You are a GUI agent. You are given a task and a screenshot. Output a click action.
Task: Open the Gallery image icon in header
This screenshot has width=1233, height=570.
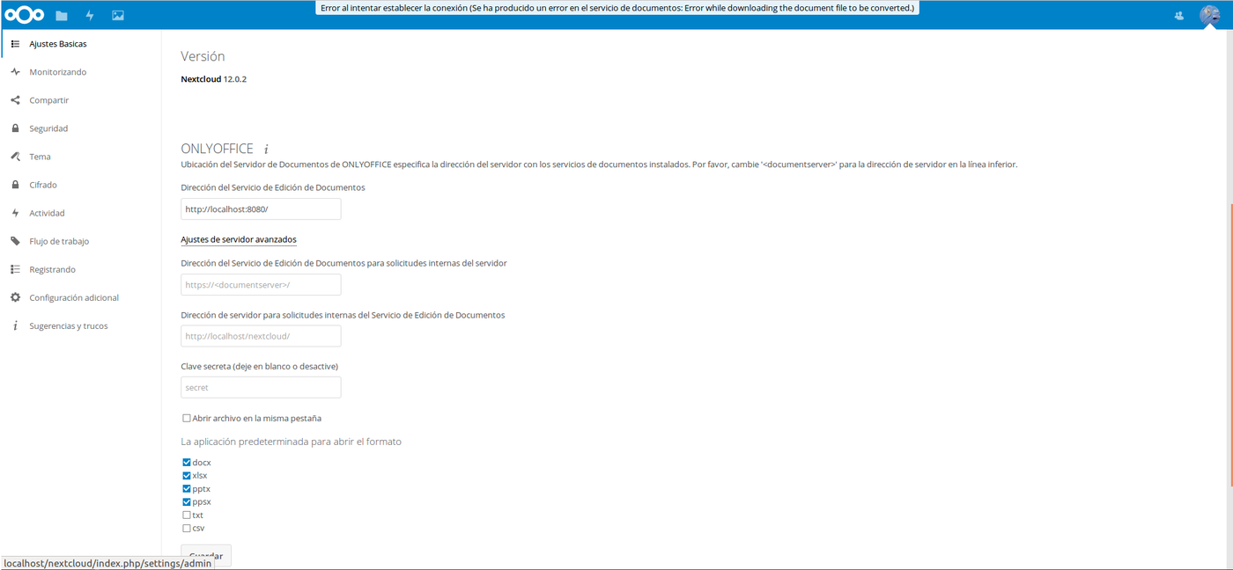(x=118, y=16)
